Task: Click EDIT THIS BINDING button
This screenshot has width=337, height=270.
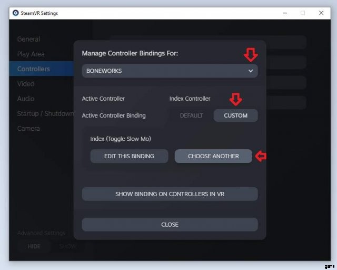Action: point(129,156)
